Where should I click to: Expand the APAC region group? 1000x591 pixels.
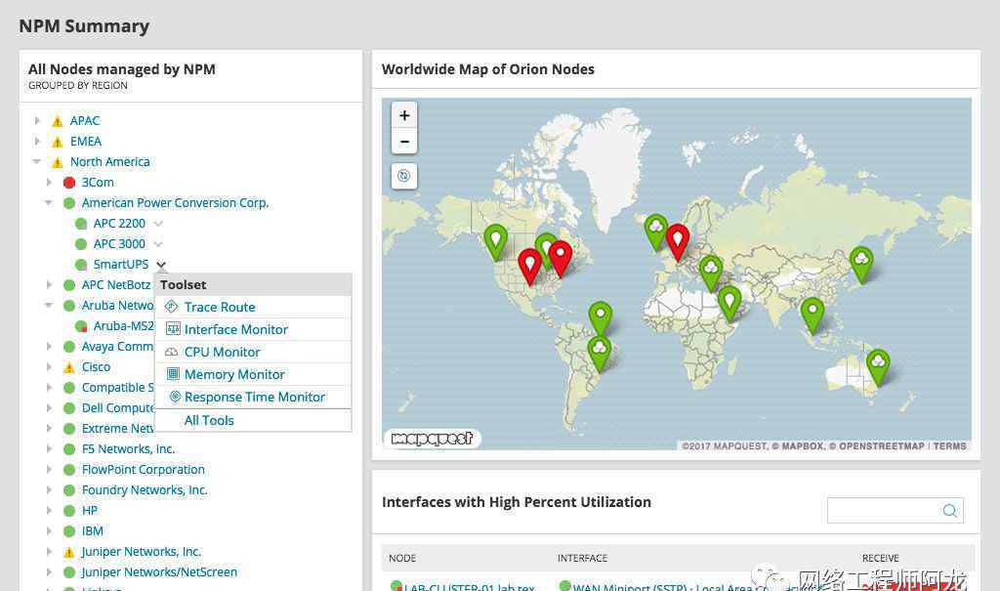37,121
